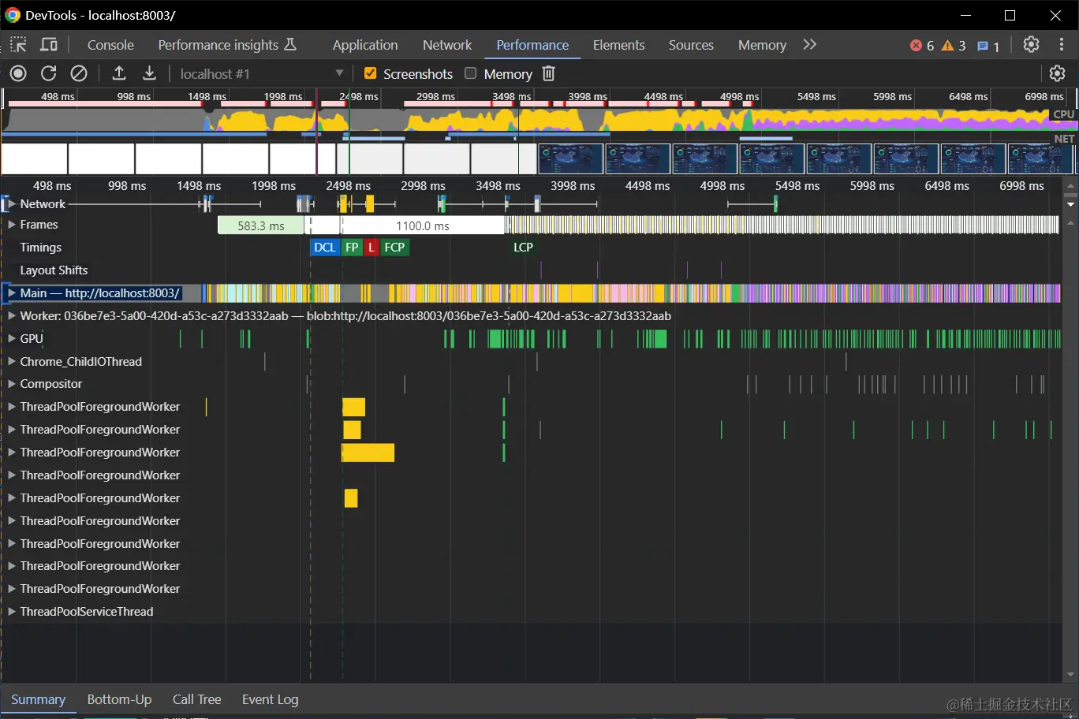The width and height of the screenshot is (1079, 719).
Task: Open the Customize and control DevTools menu
Action: point(1062,45)
